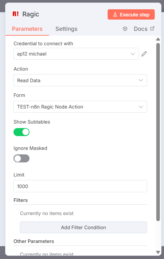Image resolution: width=164 pixels, height=259 pixels.
Task: Click the vertical scrollbar thumb
Action: click(158, 132)
